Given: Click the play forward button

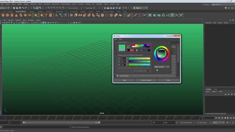Looking at the screenshot, I should point(228,118).
